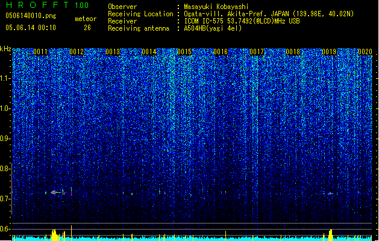This screenshot has height=241, width=379.
Task: Click the yellow intensity peak below 0019
Action: 330,235
